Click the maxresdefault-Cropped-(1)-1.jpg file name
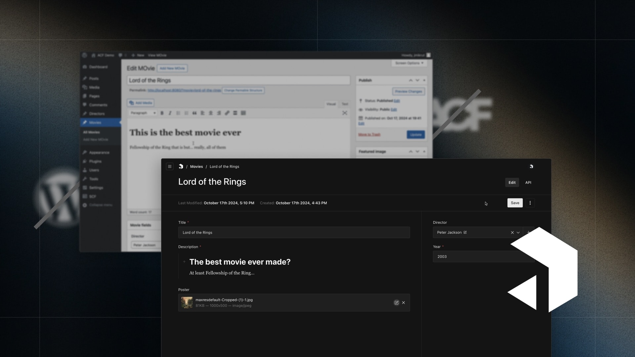This screenshot has width=635, height=357. coord(224,300)
